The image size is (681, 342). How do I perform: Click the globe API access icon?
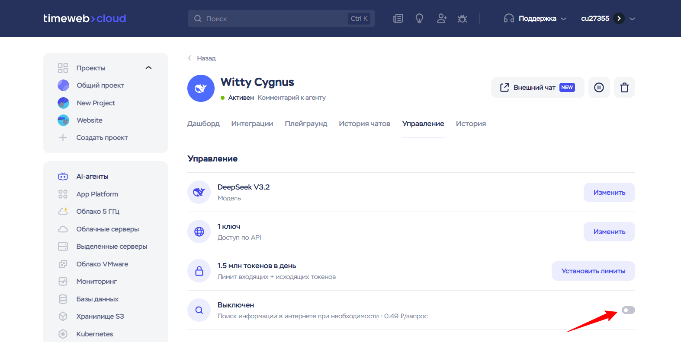click(x=199, y=231)
